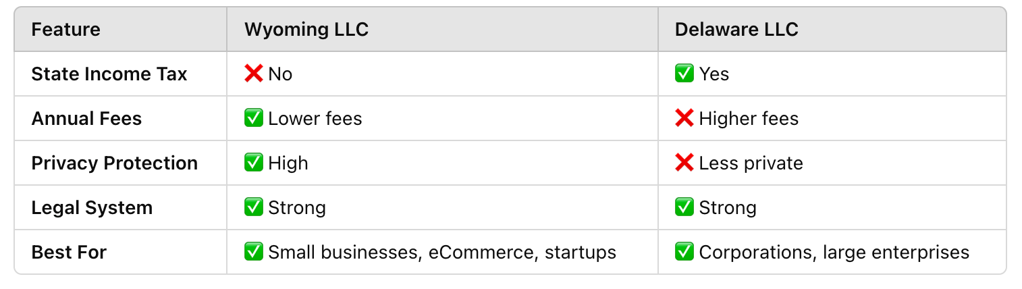Click the red X beside Wyoming's "No"
Image resolution: width=1022 pixels, height=289 pixels.
(x=254, y=74)
